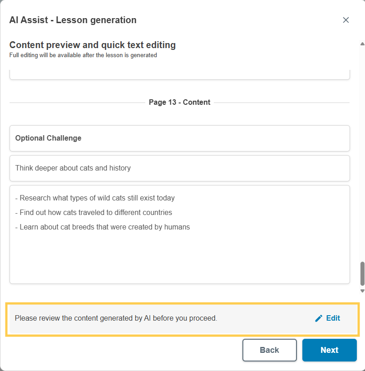Proceed with the Next button
This screenshot has height=371, width=365.
point(329,350)
